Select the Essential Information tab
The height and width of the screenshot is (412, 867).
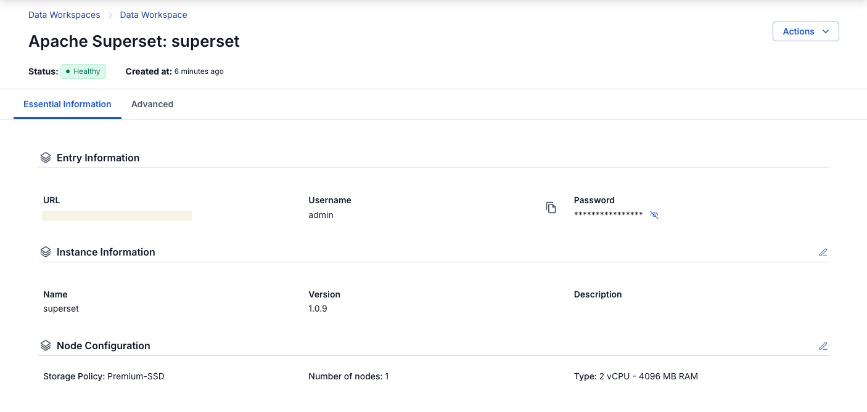67,104
